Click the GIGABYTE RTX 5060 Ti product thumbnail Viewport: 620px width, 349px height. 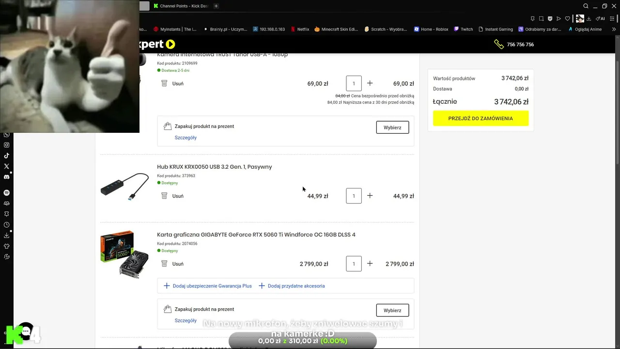click(x=124, y=254)
